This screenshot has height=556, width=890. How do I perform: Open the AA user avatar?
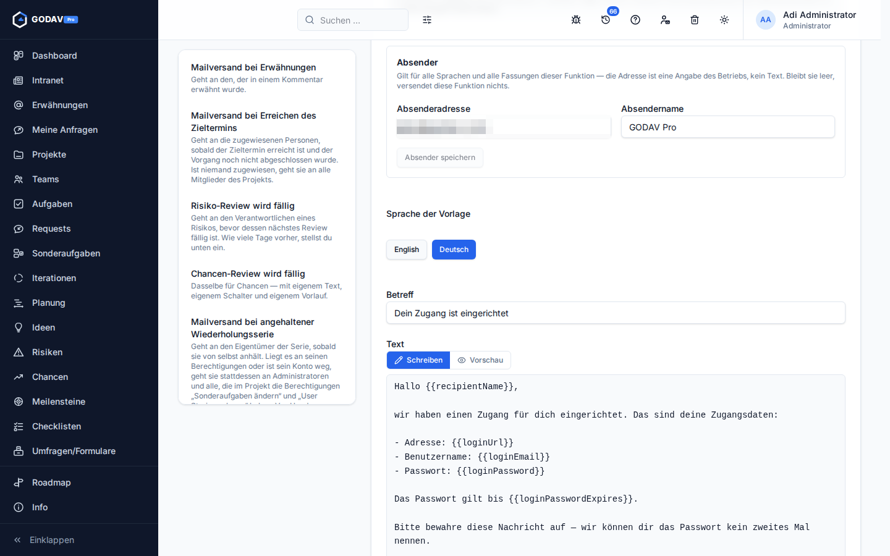tap(766, 20)
